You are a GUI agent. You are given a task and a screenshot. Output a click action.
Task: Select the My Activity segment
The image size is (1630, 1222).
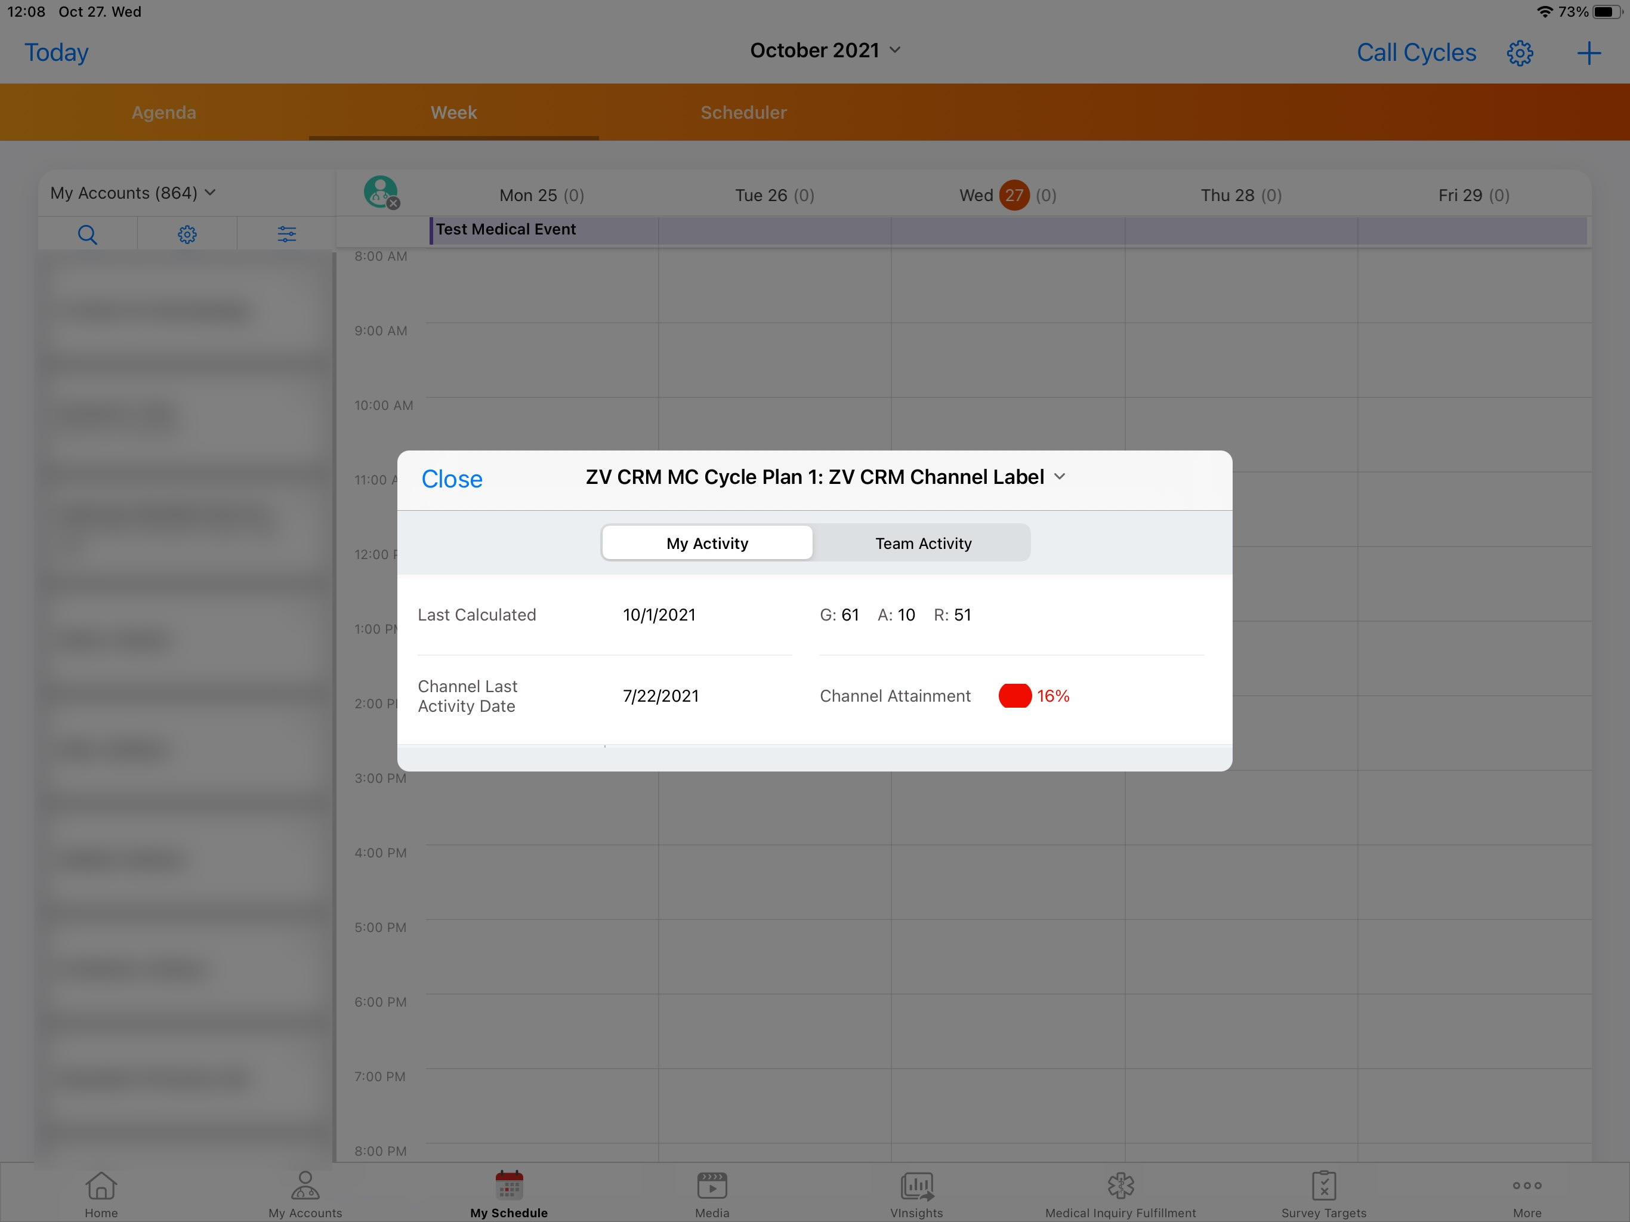click(x=706, y=543)
